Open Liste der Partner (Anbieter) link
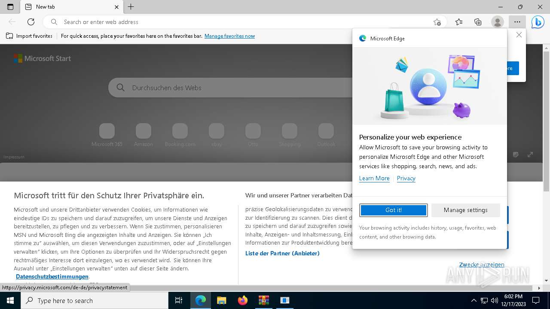The height and width of the screenshot is (309, 550). pyautogui.click(x=282, y=253)
